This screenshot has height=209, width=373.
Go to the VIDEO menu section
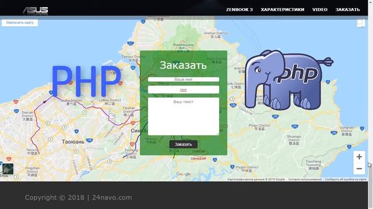320,9
